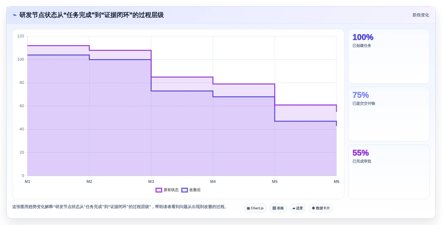Image resolution: width=442 pixels, height=225 pixels.
Task: Click the 100% value
Action: tap(363, 37)
